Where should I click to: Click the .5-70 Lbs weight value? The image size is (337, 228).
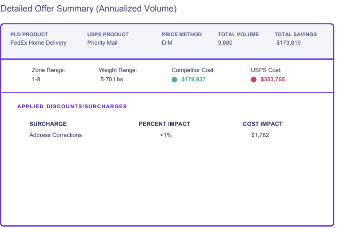click(111, 80)
